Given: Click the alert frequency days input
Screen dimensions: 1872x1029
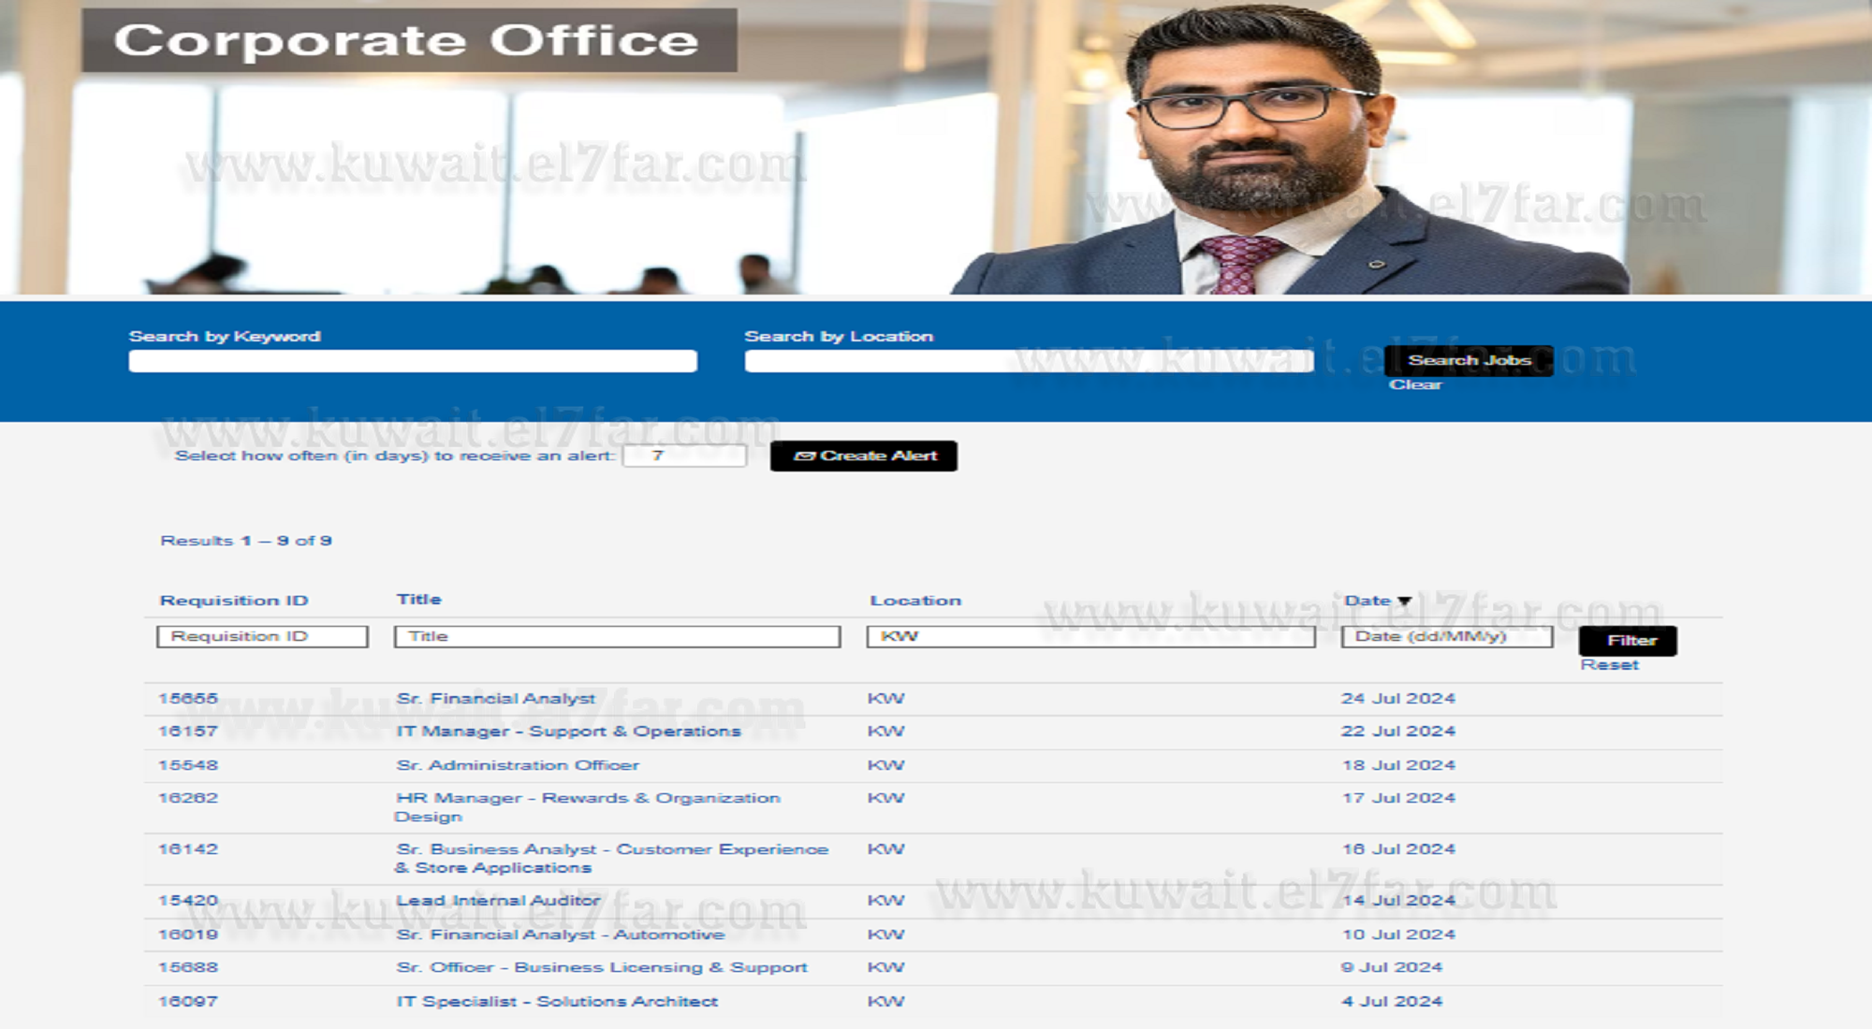Looking at the screenshot, I should tap(684, 456).
